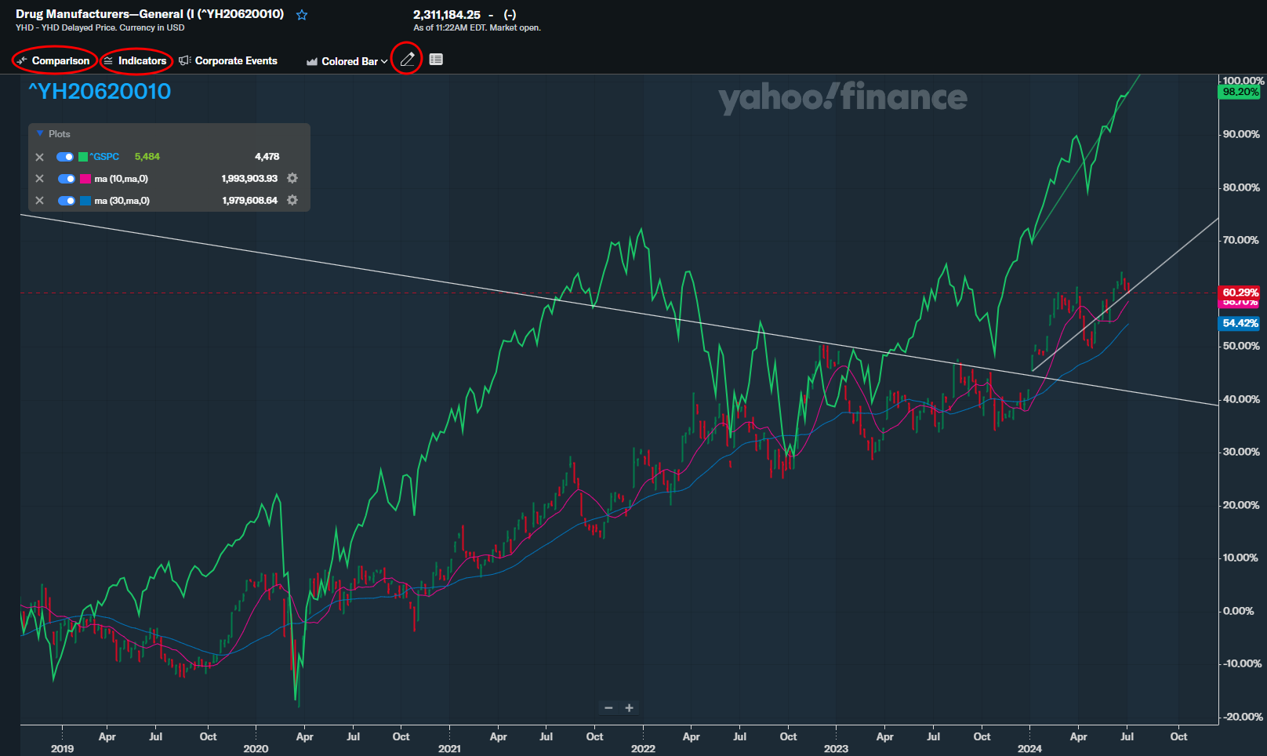Click the 1,979,608.64 ma value
Viewport: 1267px width, 756px height.
(x=249, y=201)
